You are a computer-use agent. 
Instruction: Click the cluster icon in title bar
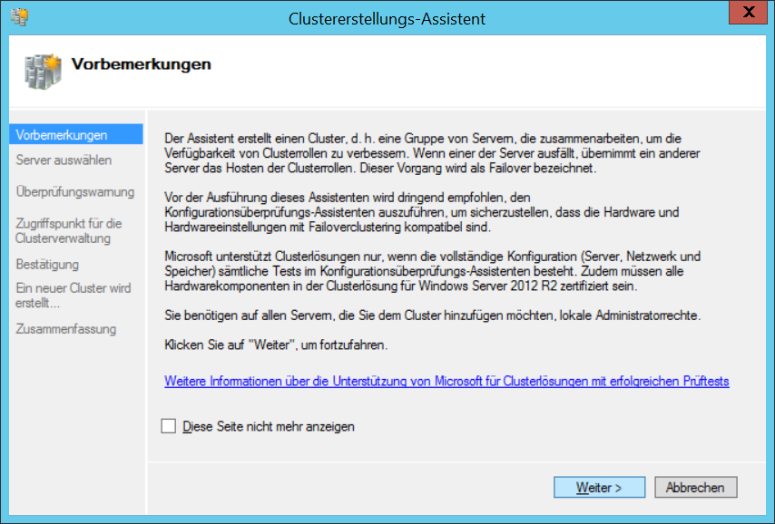click(x=19, y=17)
